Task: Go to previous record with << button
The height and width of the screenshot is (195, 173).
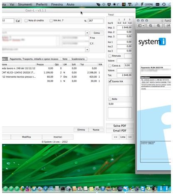Action: point(116,137)
